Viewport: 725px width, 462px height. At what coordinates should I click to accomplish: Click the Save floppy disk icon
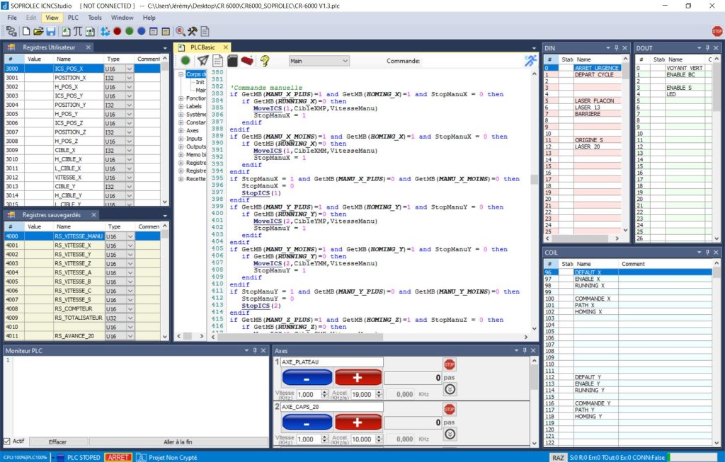(x=51, y=31)
